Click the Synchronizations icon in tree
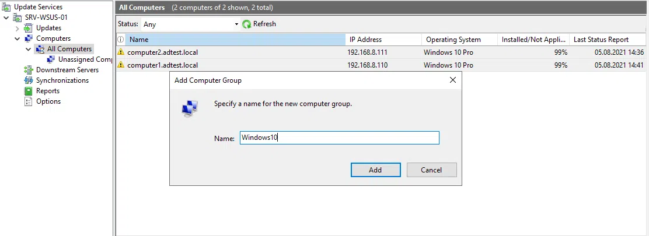This screenshot has width=649, height=236. [x=29, y=80]
